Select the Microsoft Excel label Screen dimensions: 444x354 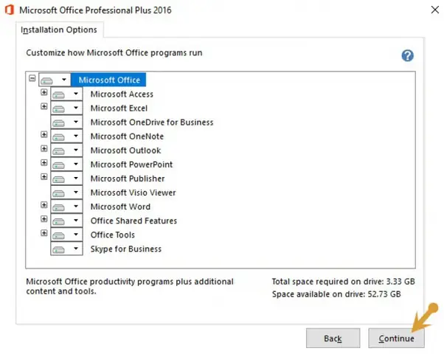(x=119, y=108)
